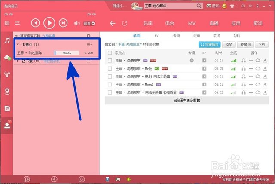Open download settings gear icon
Image resolution: width=275 pixels, height=184 pixels.
[x=89, y=36]
